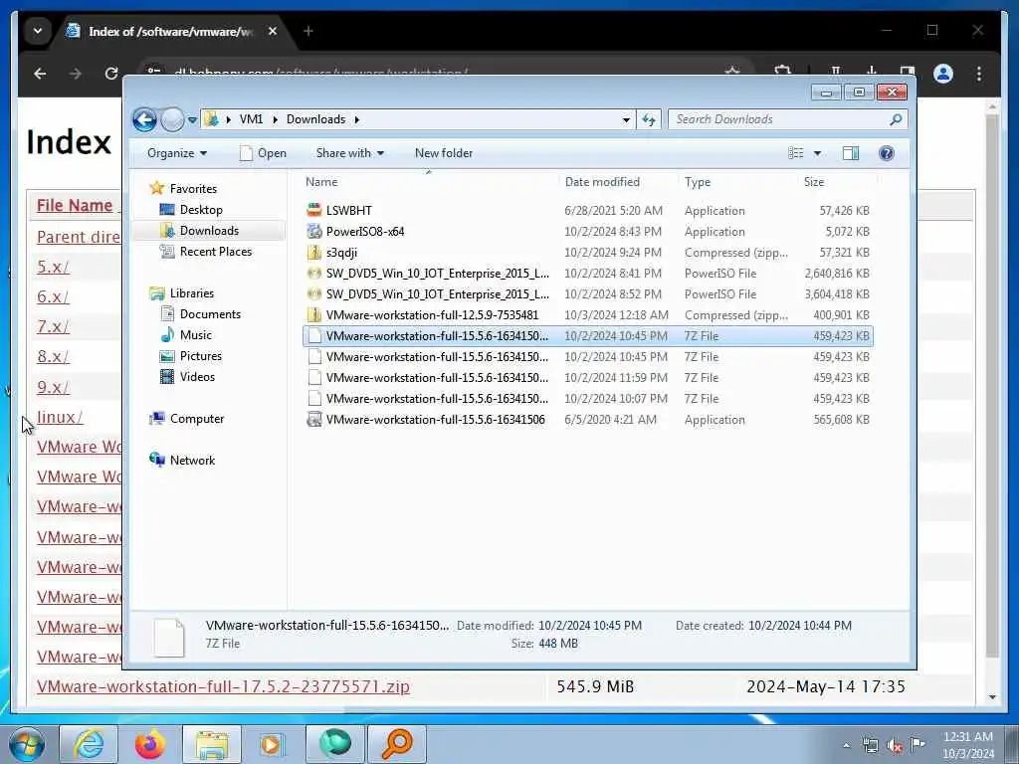This screenshot has height=764, width=1019.
Task: Open the Windows Start button
Action: (x=27, y=744)
